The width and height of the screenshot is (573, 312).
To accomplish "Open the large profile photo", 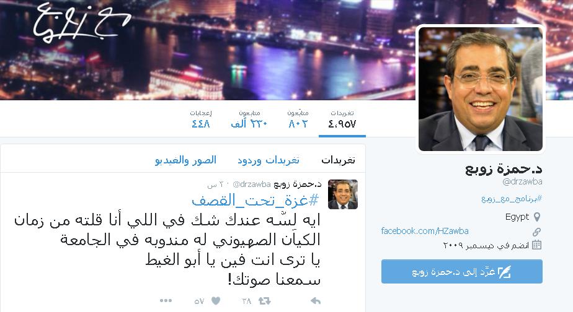I will [x=480, y=89].
